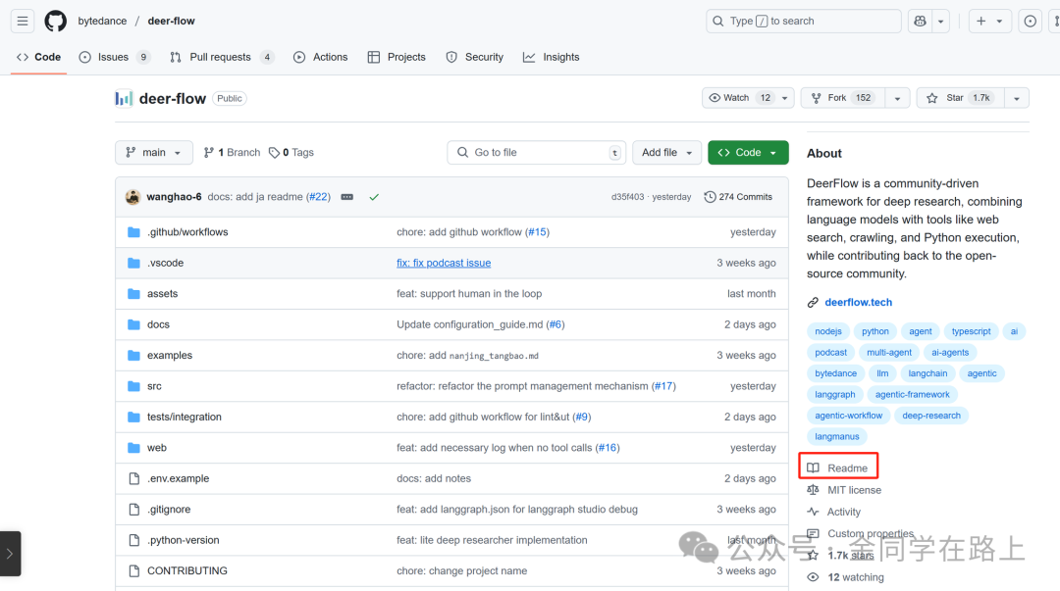Visit deerflow.tech website link
Screen dimensions: 1060x591
(x=858, y=302)
